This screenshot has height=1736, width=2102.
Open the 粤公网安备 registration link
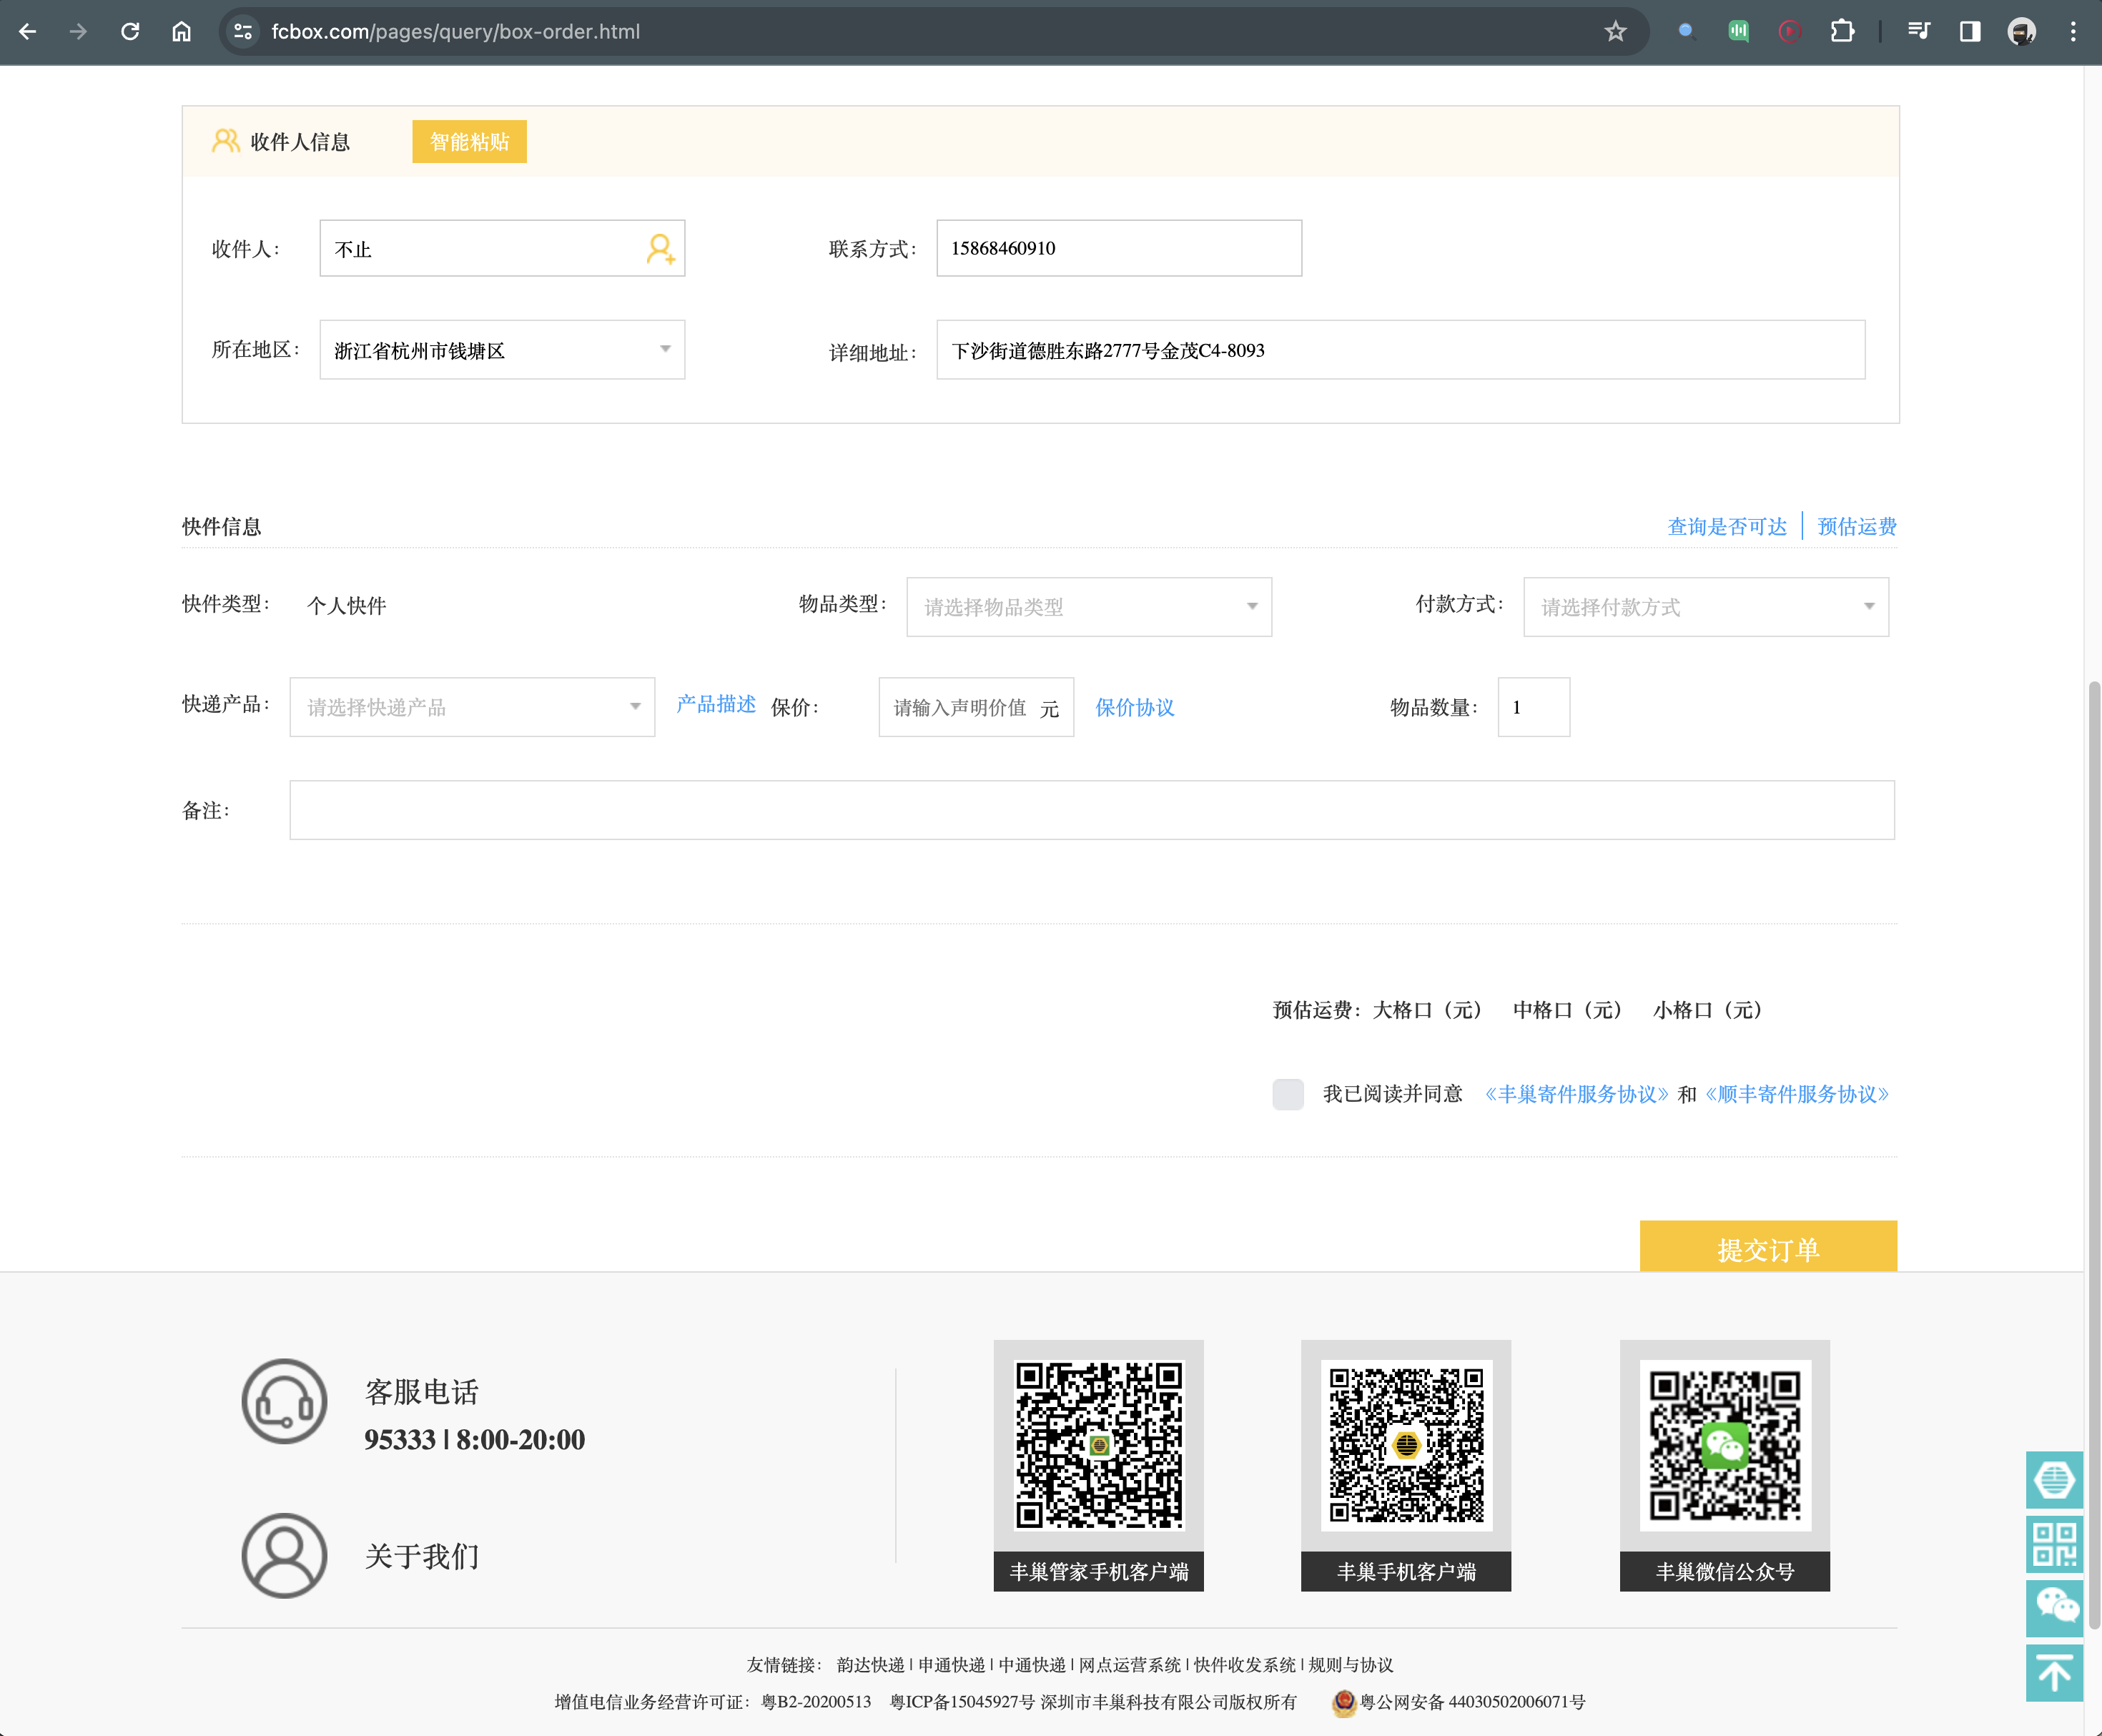(1472, 1702)
